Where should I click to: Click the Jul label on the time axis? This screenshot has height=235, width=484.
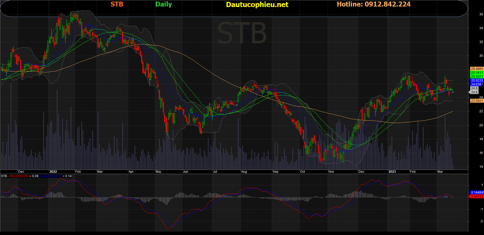click(x=215, y=172)
